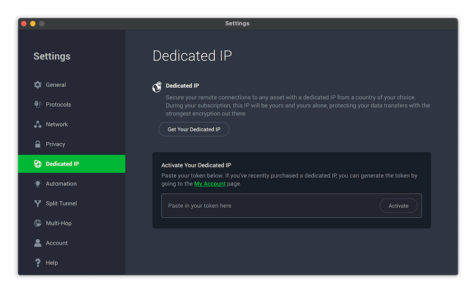Image resolution: width=476 pixels, height=293 pixels.
Task: Click the General gear icon
Action: tap(38, 85)
